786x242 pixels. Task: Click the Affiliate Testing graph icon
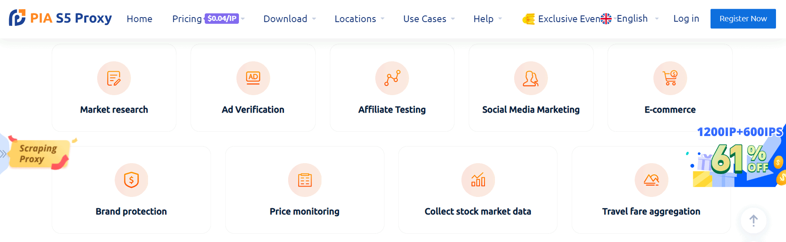click(392, 78)
